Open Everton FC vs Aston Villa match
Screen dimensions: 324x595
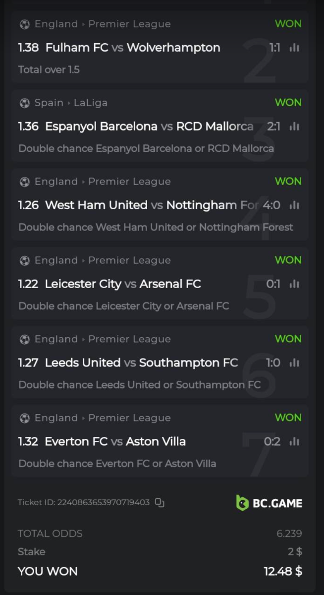point(115,442)
